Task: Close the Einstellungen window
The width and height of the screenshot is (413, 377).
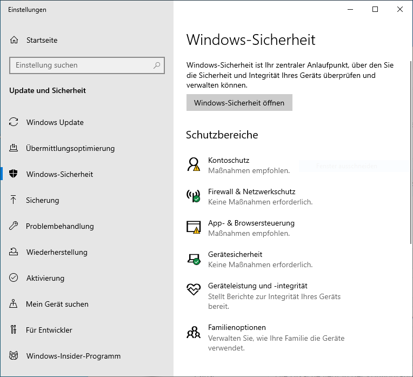Action: [400, 10]
